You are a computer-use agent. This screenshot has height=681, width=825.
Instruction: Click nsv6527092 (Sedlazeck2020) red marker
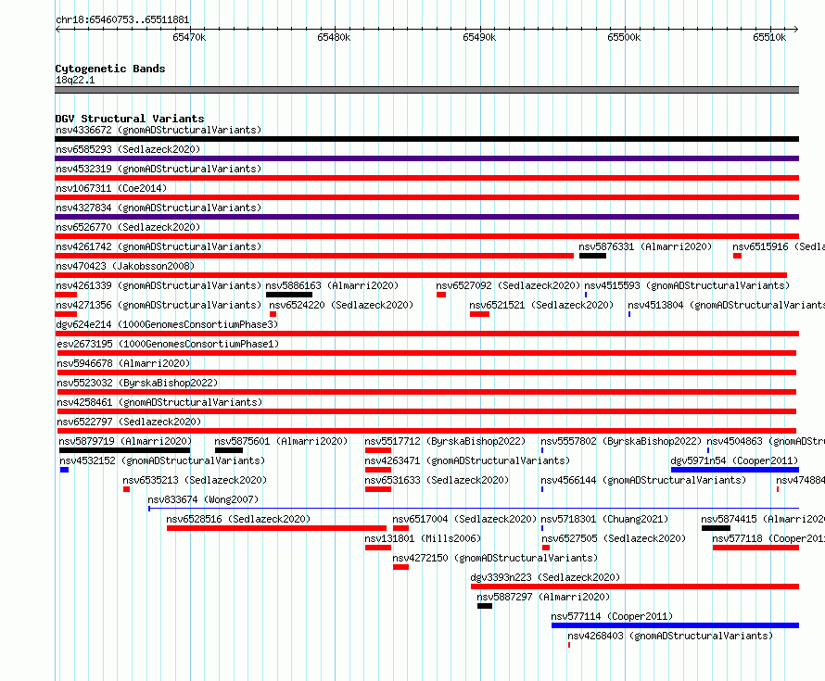click(441, 295)
